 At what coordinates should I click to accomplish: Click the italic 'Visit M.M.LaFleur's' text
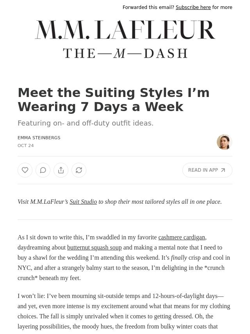(43, 202)
